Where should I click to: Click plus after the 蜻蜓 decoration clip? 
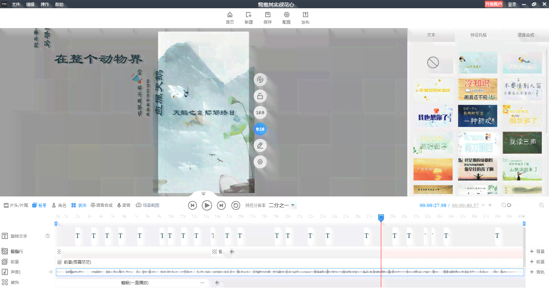pyautogui.click(x=217, y=283)
